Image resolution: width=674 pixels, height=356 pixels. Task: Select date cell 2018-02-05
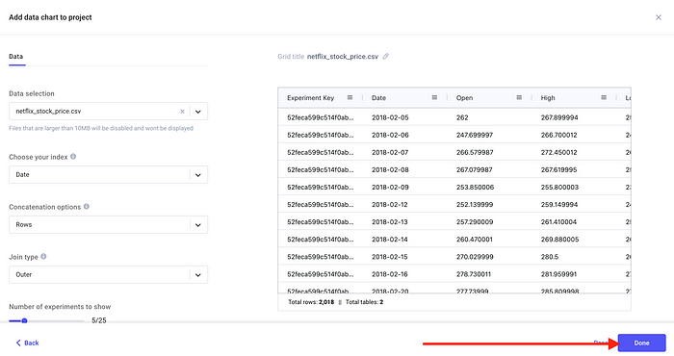(x=390, y=117)
